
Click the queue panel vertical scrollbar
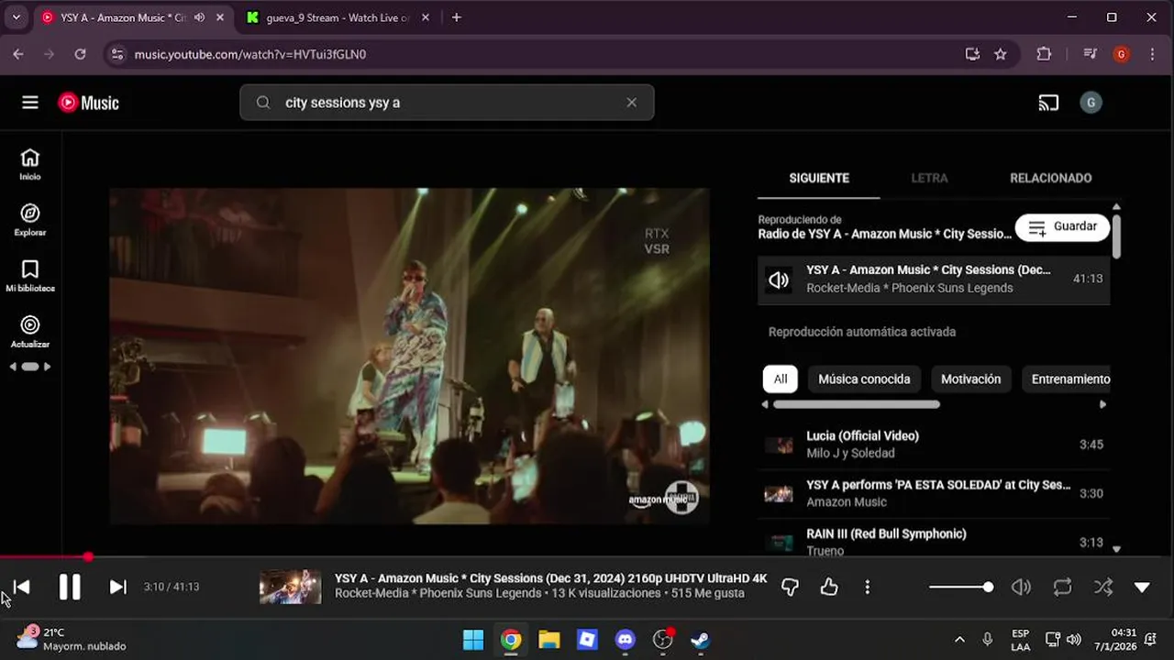(1116, 236)
